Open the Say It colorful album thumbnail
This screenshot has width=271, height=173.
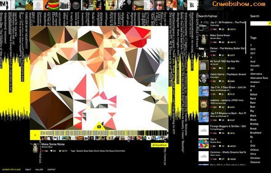204,143
